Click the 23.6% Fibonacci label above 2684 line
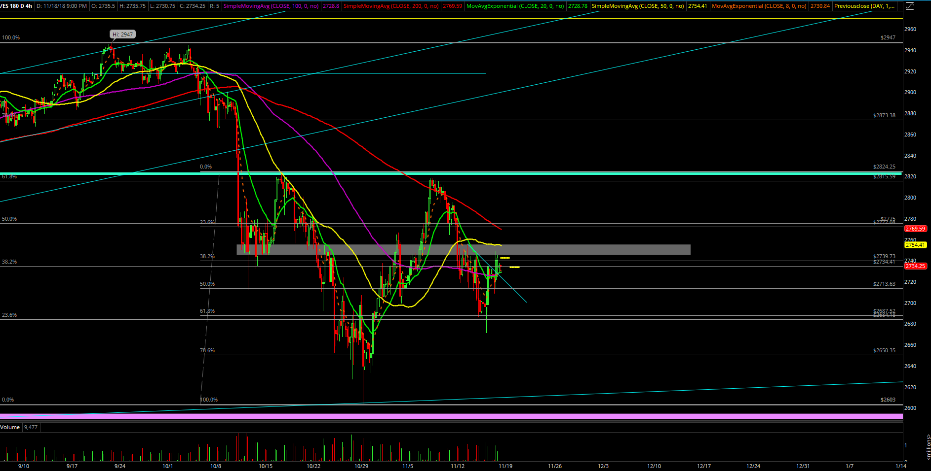This screenshot has width=931, height=471. click(x=9, y=315)
